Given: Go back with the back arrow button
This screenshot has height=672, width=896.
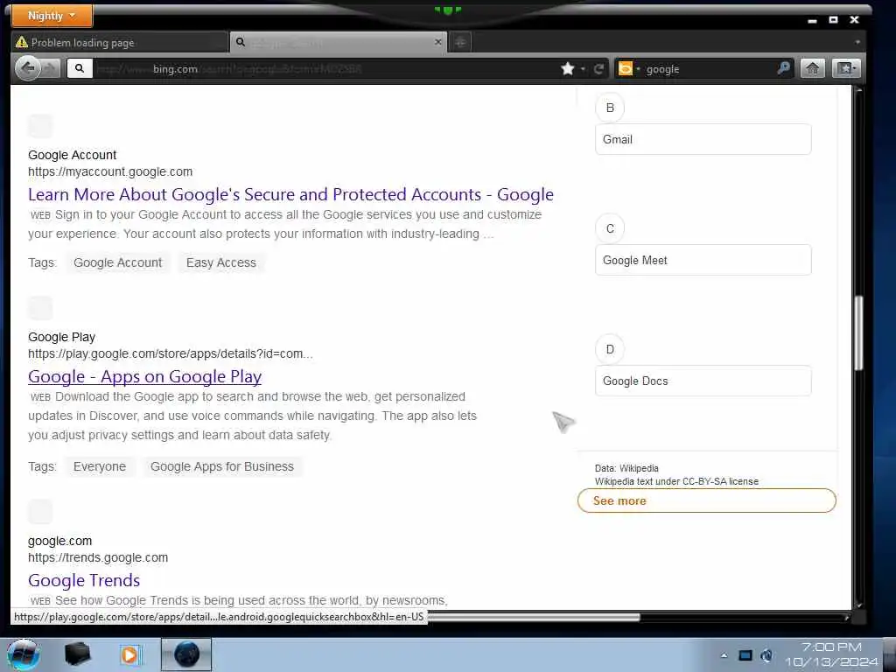Looking at the screenshot, I should (x=27, y=68).
